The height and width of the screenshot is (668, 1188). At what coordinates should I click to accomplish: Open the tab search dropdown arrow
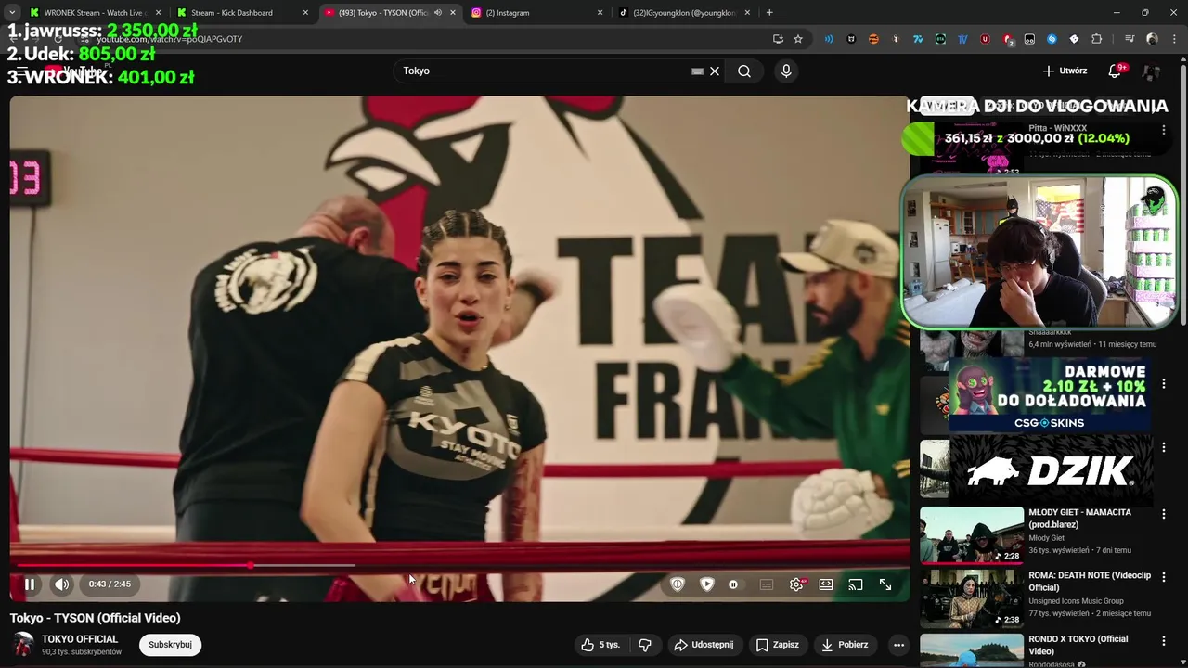coord(11,13)
